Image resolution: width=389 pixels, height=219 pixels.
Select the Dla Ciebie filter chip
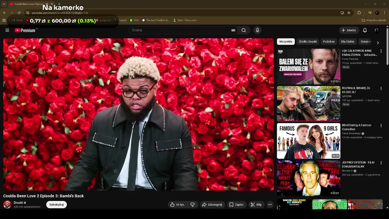(x=348, y=42)
